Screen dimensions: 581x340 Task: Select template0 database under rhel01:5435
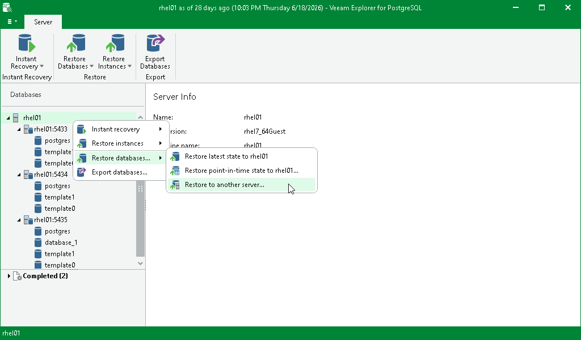pos(60,265)
